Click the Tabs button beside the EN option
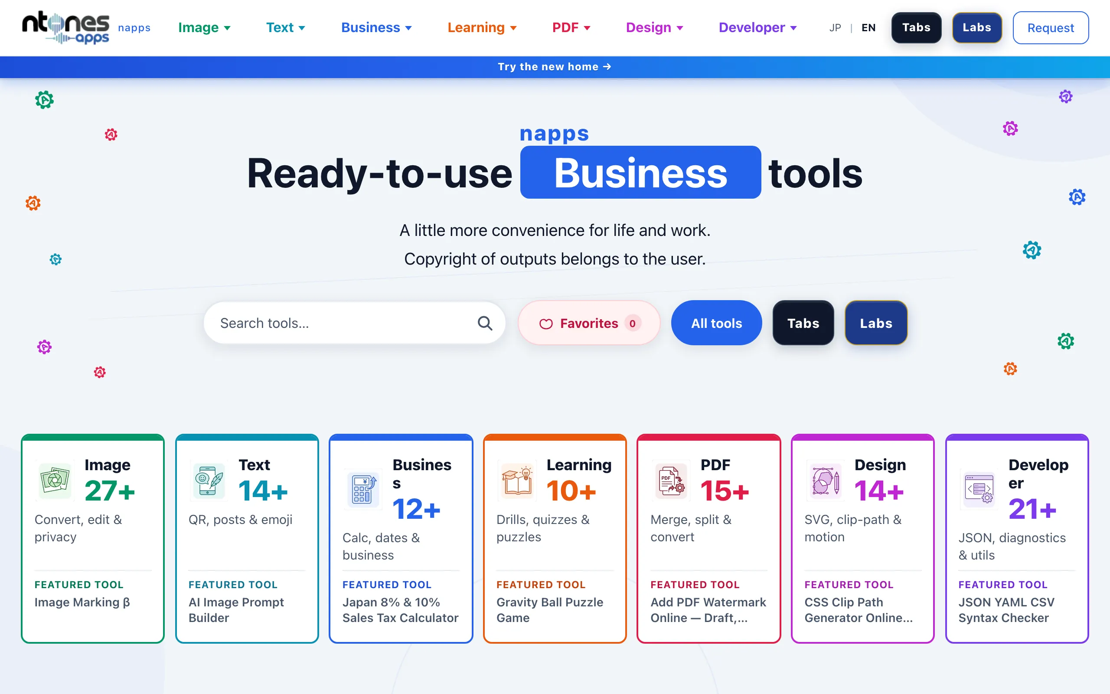 coord(916,27)
